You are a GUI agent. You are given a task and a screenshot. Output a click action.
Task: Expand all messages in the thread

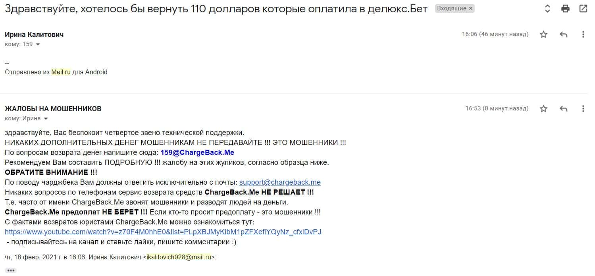547,9
